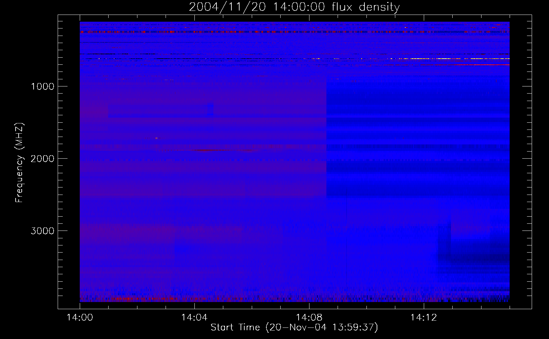Click the 'Frequency (MHZ)' axis label
The height and width of the screenshot is (339, 549).
pos(19,163)
